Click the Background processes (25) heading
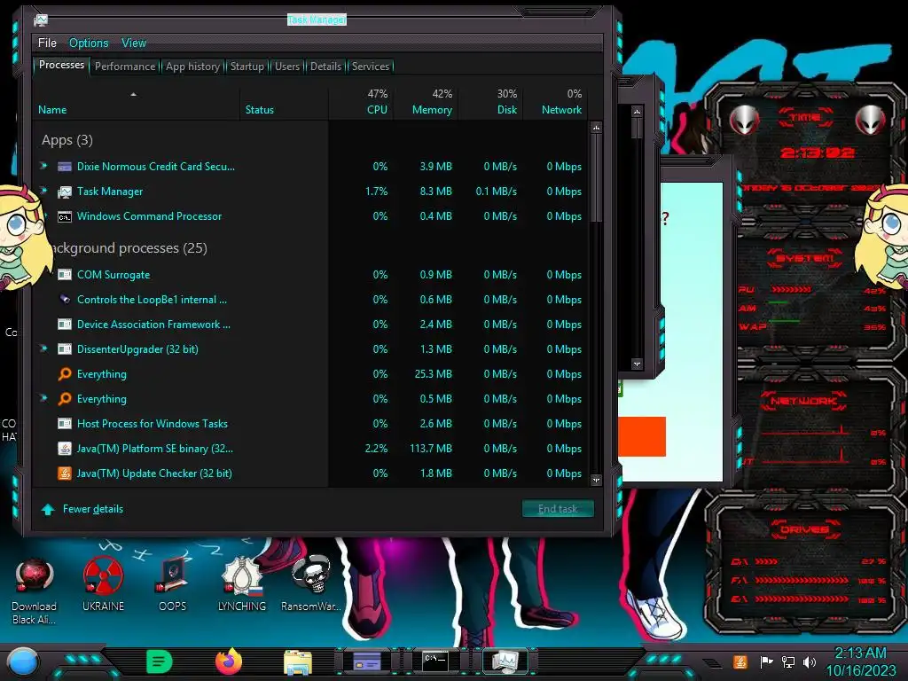Image resolution: width=908 pixels, height=681 pixels. click(129, 248)
